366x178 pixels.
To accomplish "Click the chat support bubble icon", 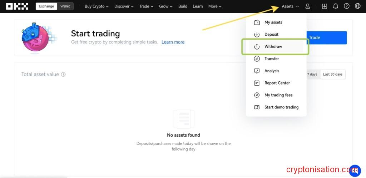I will pyautogui.click(x=355, y=171).
